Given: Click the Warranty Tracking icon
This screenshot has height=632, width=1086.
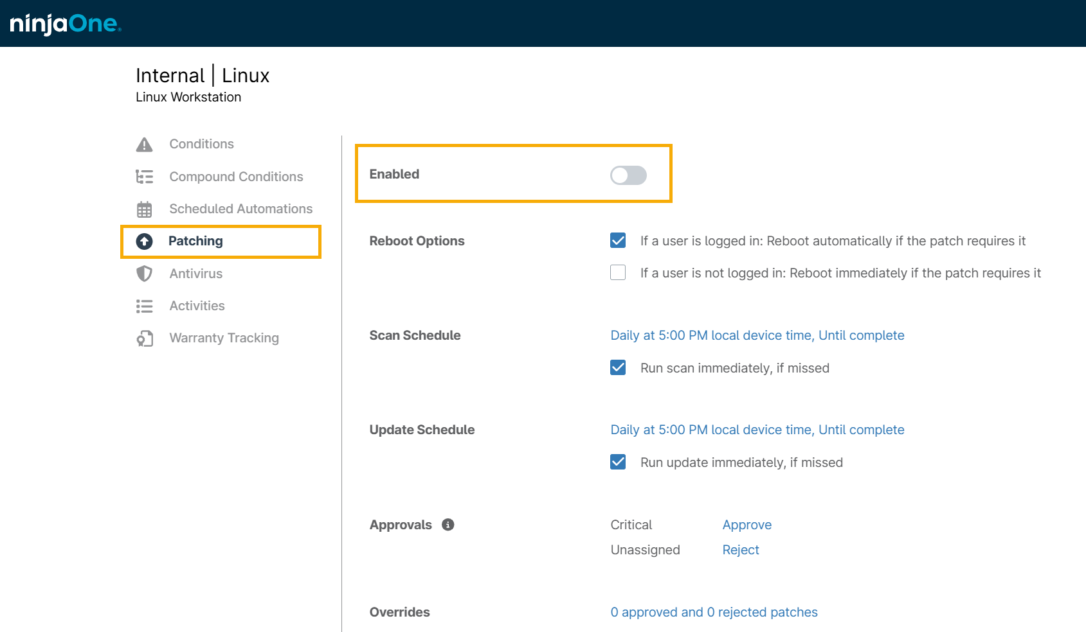Looking at the screenshot, I should click(x=145, y=338).
